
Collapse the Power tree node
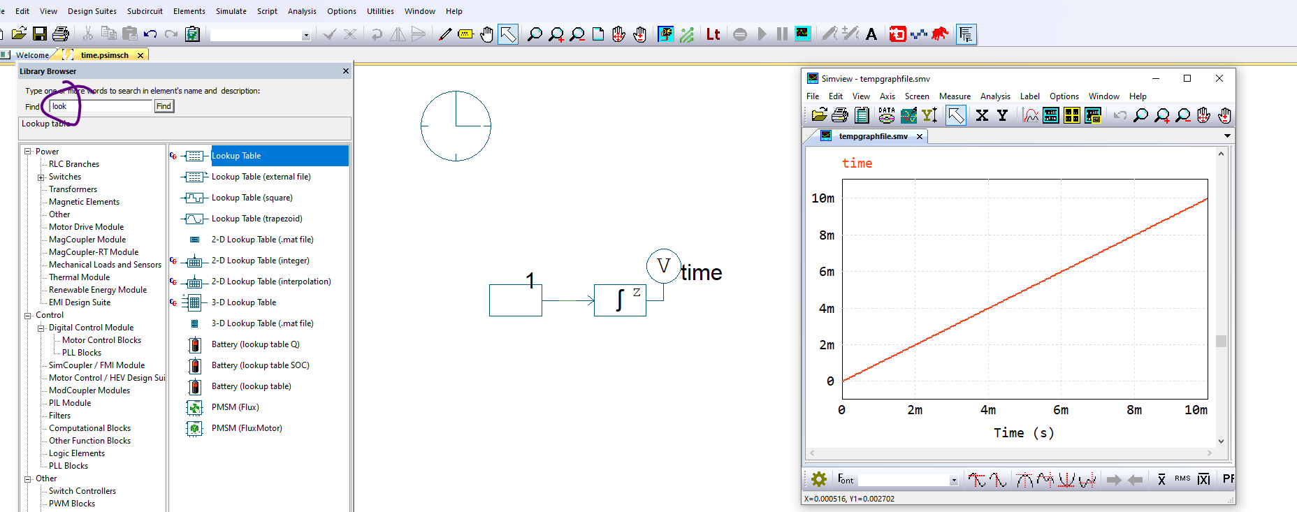pyautogui.click(x=28, y=152)
